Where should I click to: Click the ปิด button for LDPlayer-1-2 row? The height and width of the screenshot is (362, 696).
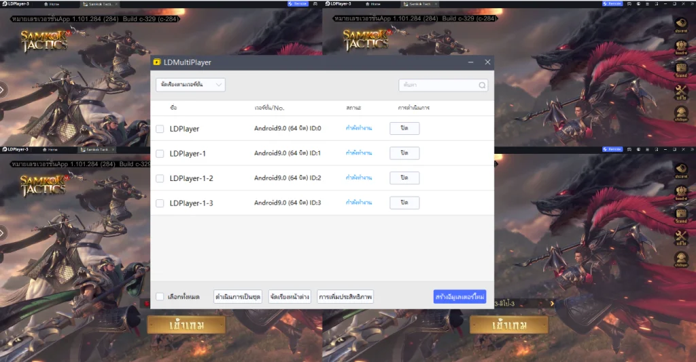coord(404,178)
